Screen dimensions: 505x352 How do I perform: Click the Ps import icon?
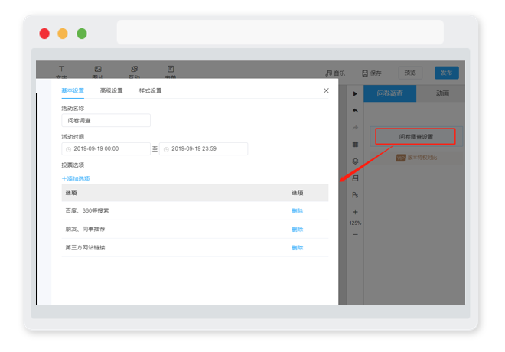tap(355, 195)
